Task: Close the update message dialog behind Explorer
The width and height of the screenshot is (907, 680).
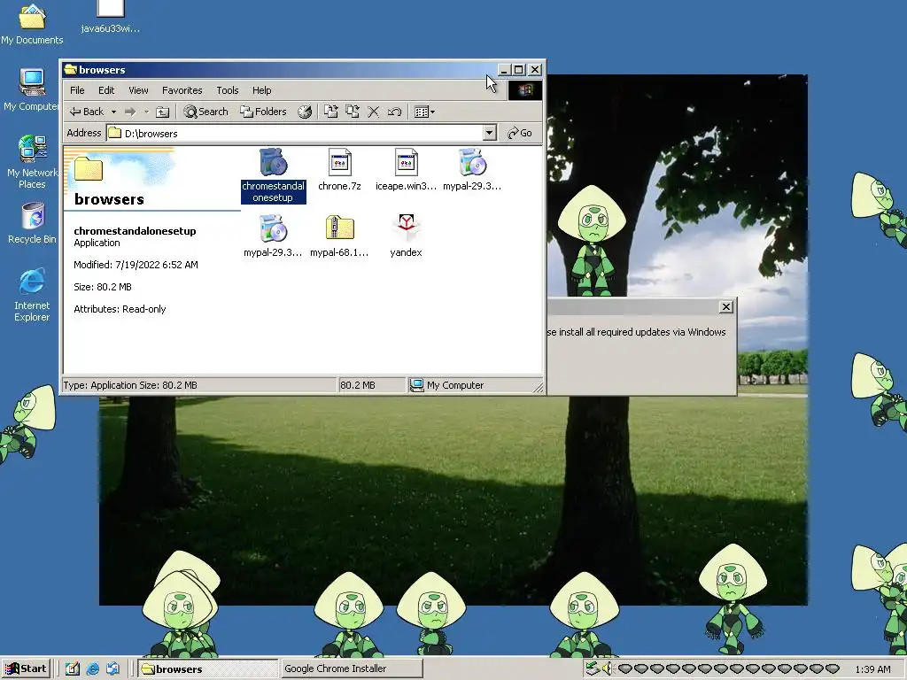Action: [x=726, y=307]
